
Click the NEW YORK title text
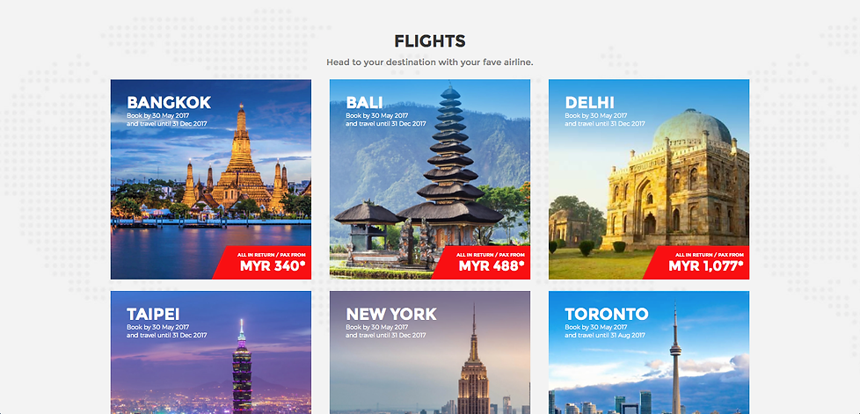(391, 314)
